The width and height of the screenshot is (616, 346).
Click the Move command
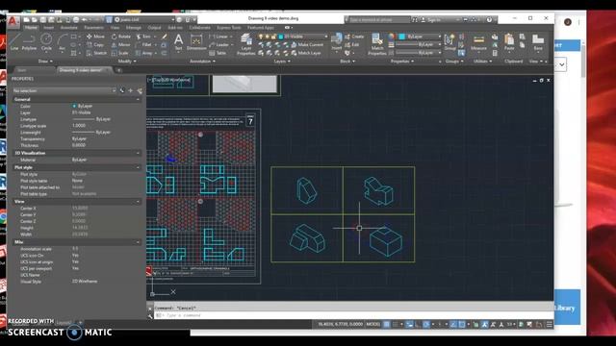pyautogui.click(x=95, y=37)
